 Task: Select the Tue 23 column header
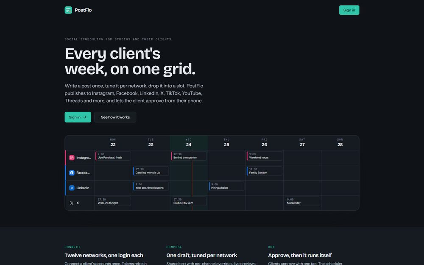151,142
